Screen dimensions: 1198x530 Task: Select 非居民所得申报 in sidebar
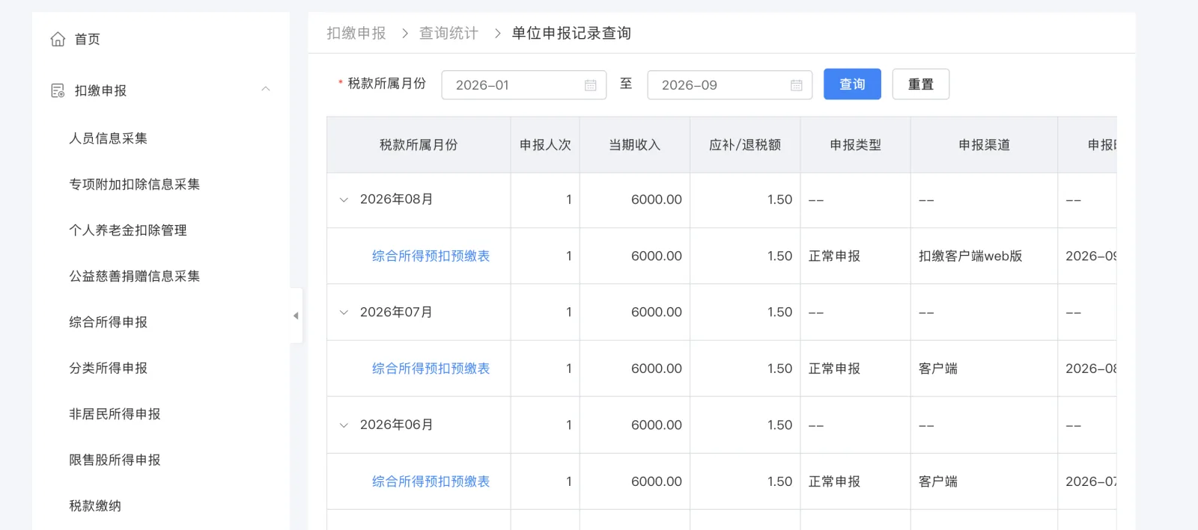(x=115, y=414)
